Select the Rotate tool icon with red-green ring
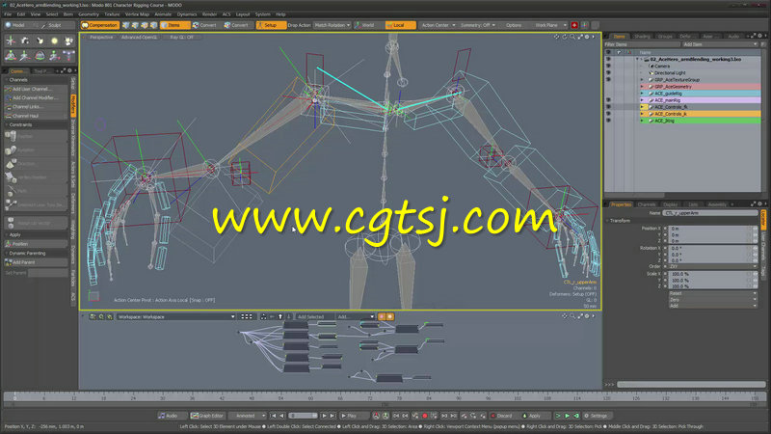 [x=40, y=56]
